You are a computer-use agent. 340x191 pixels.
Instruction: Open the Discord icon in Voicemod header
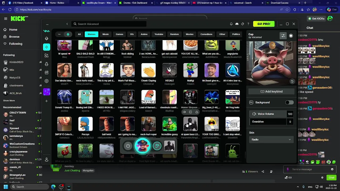[237, 24]
